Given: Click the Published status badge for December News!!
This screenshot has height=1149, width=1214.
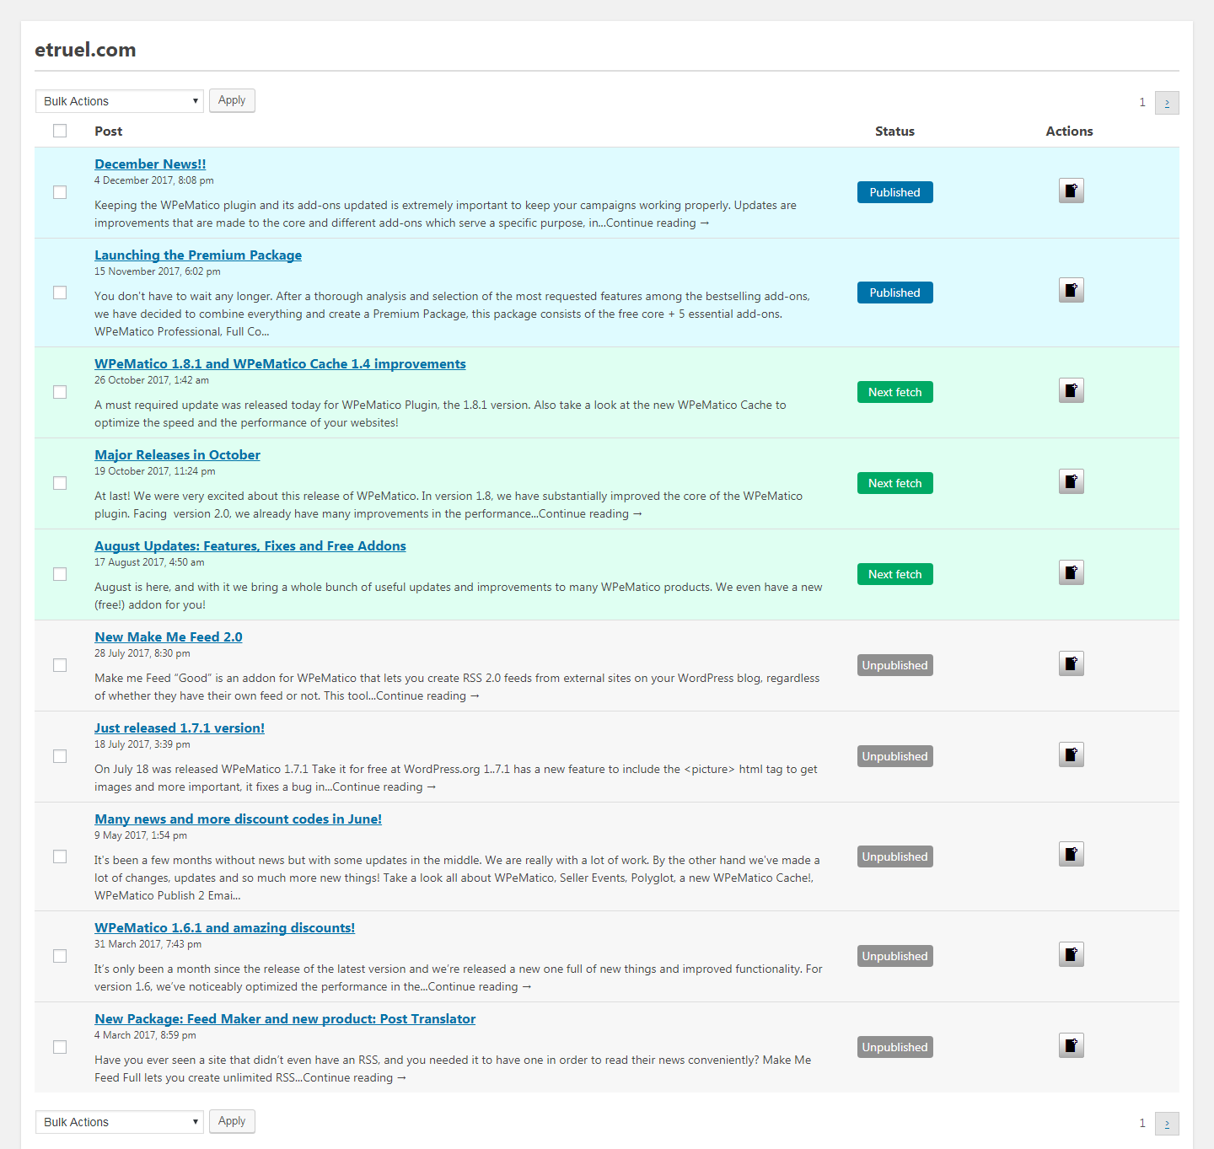Looking at the screenshot, I should (894, 192).
